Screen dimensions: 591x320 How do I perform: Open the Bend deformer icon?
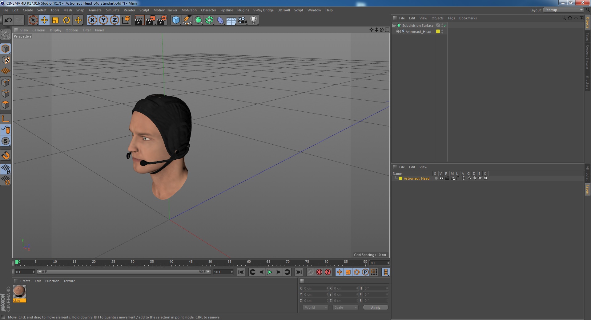(x=220, y=20)
